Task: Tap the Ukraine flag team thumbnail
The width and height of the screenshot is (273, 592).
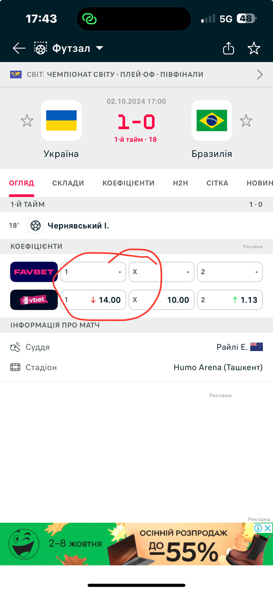Action: pos(61,120)
